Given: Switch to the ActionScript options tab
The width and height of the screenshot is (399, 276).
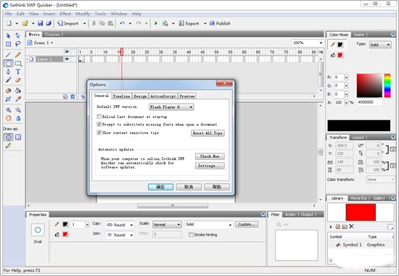Looking at the screenshot, I should pyautogui.click(x=163, y=96).
